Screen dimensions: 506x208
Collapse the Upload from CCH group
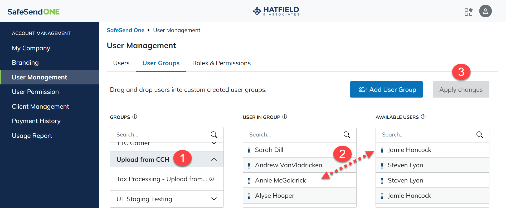point(214,160)
